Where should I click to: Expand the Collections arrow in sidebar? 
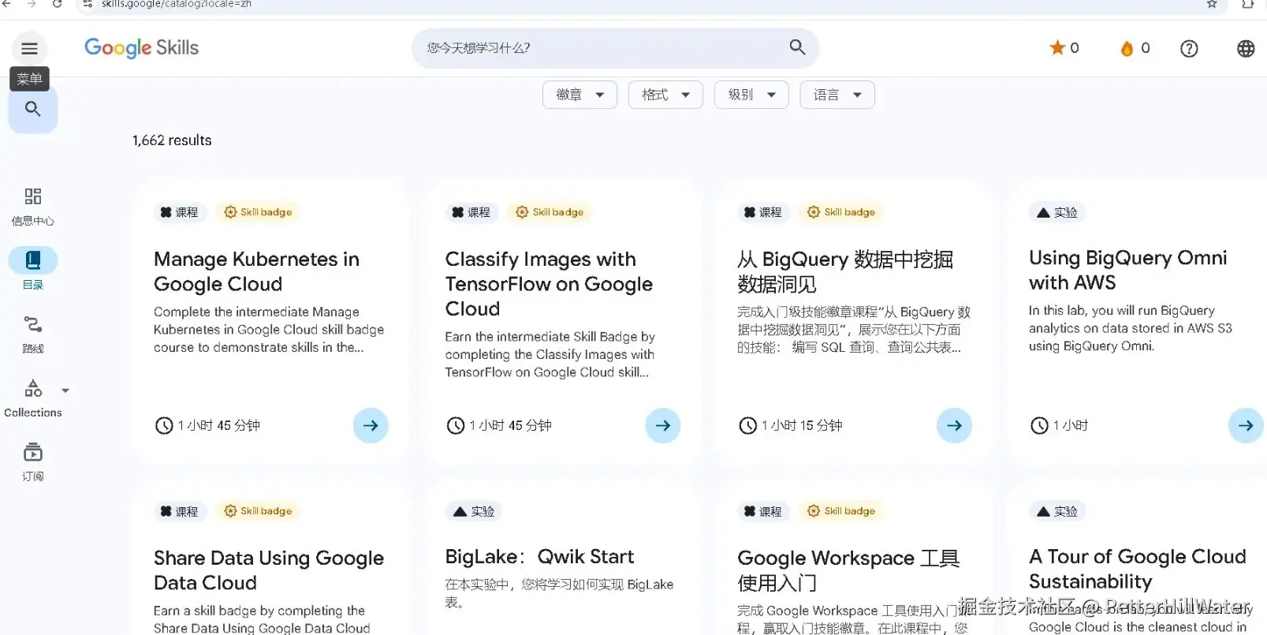point(65,390)
